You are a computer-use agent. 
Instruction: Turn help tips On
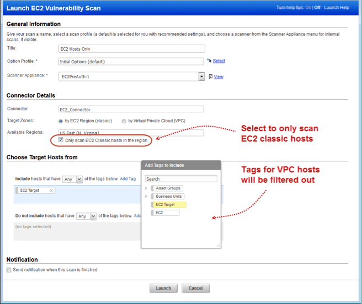[x=308, y=7]
